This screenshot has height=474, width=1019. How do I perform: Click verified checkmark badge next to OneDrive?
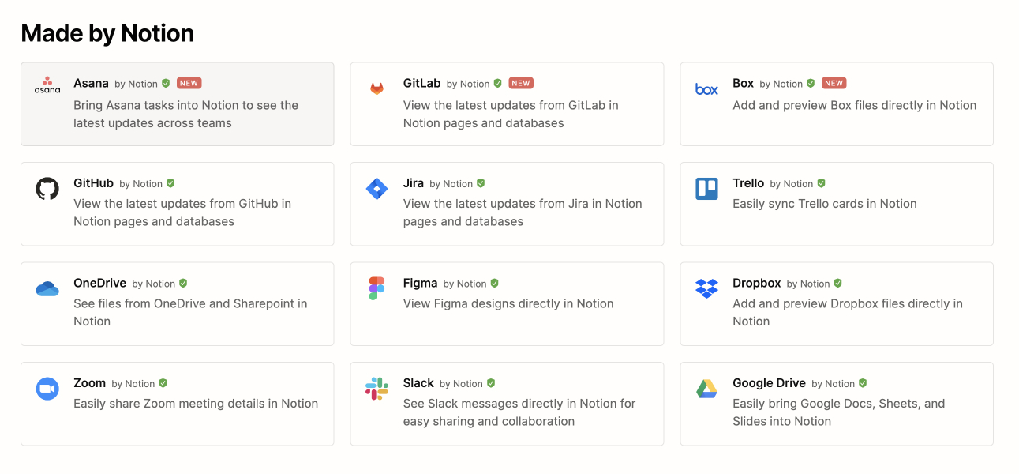point(183,283)
